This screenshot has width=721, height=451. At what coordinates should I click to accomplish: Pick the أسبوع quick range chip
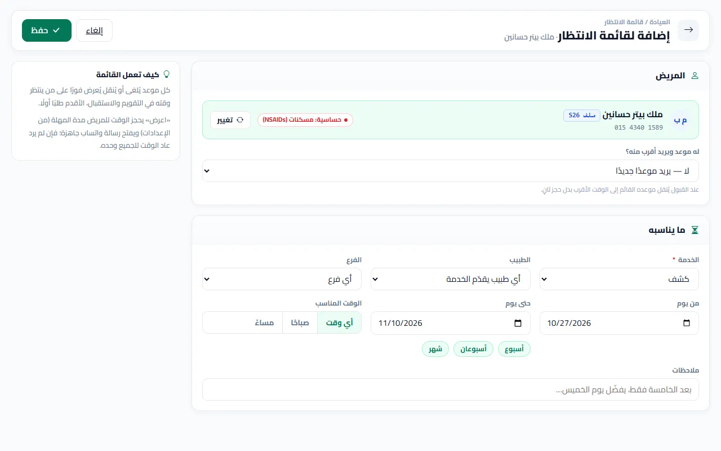point(514,349)
